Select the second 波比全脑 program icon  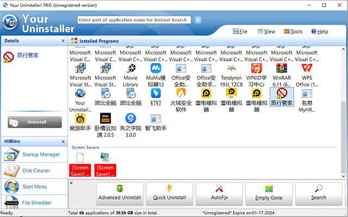pos(130,94)
